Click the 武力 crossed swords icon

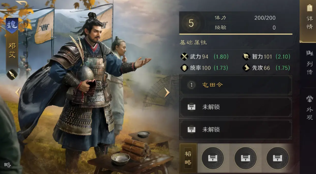click(x=184, y=57)
